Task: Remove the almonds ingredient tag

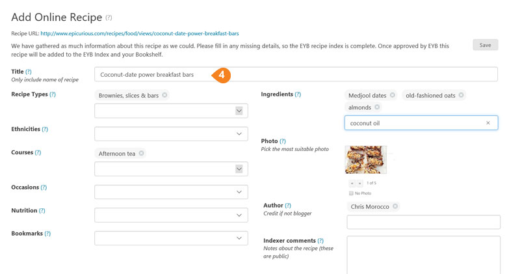Action: point(377,107)
